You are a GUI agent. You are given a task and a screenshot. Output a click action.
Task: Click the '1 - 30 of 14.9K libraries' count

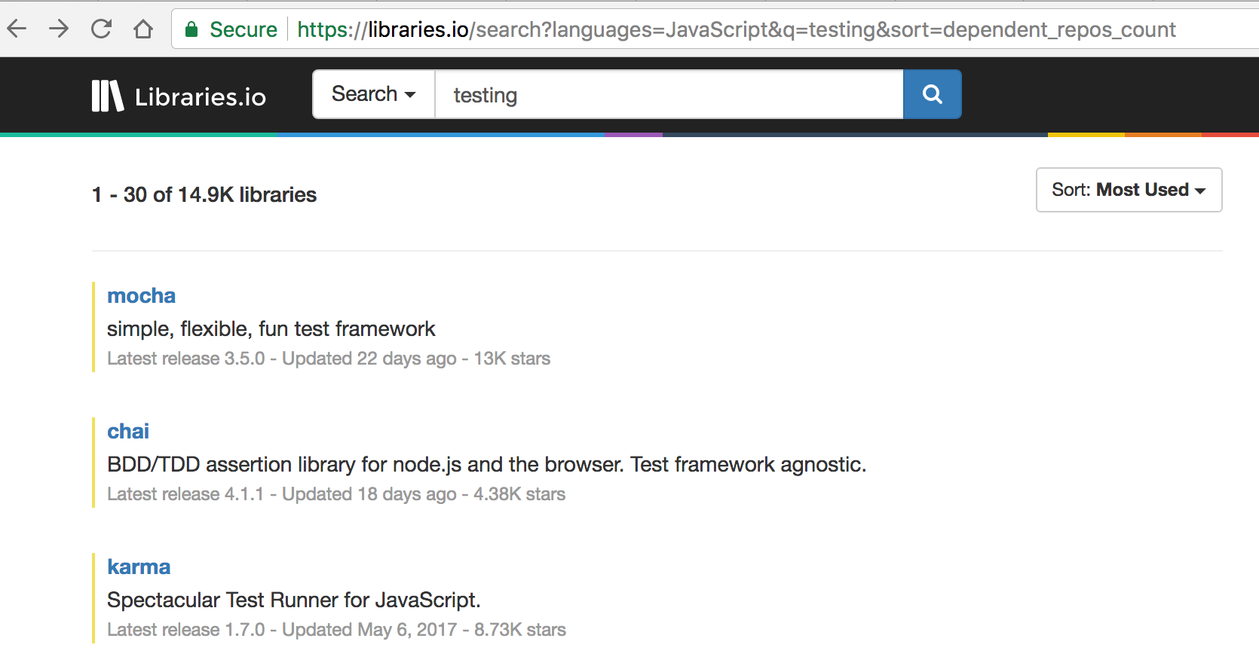pos(204,194)
